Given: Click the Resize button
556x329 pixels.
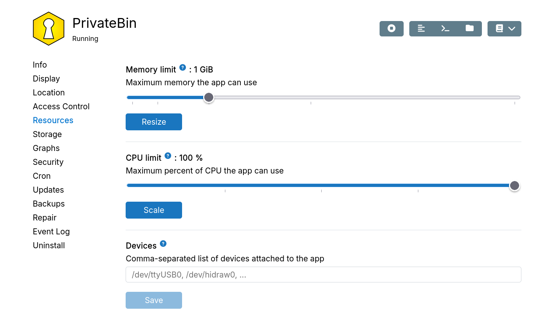Looking at the screenshot, I should click(153, 122).
